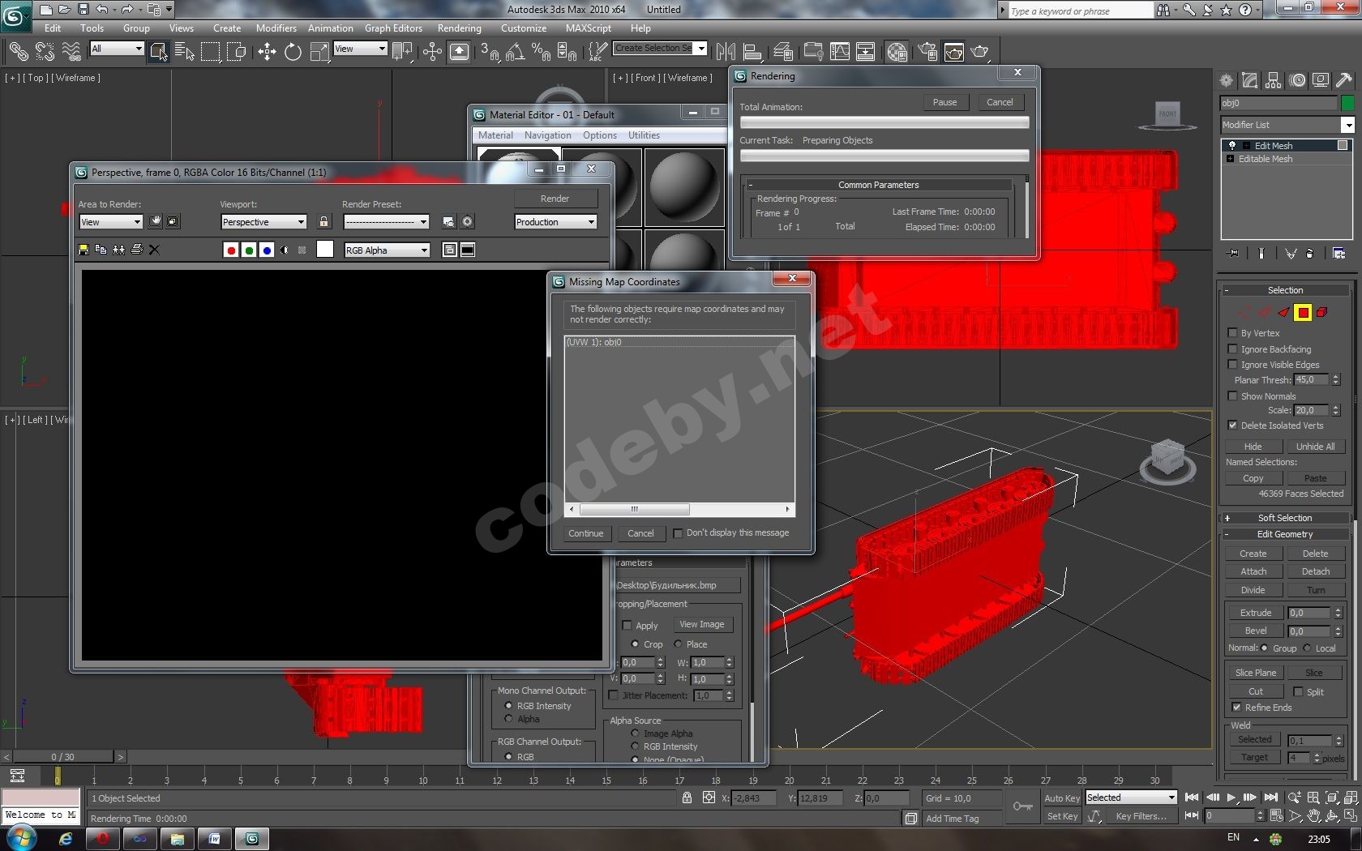Image resolution: width=1362 pixels, height=851 pixels.
Task: Check 'Don't display this message' box
Action: click(679, 533)
